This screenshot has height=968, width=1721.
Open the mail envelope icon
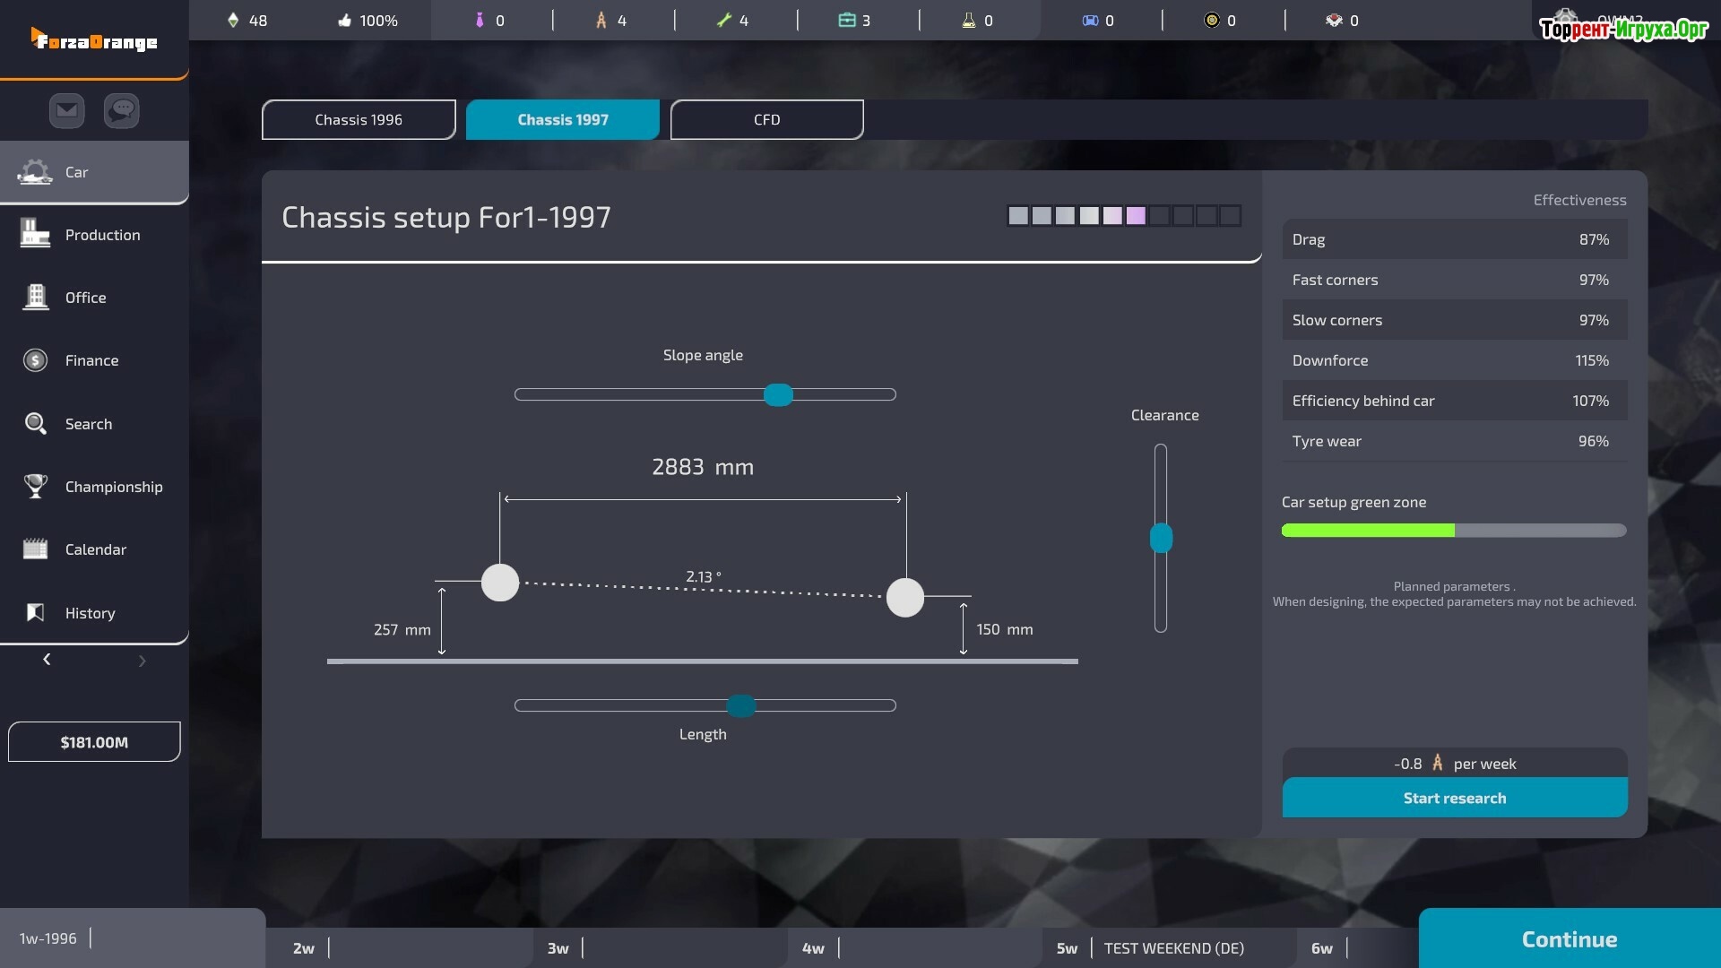pyautogui.click(x=66, y=110)
